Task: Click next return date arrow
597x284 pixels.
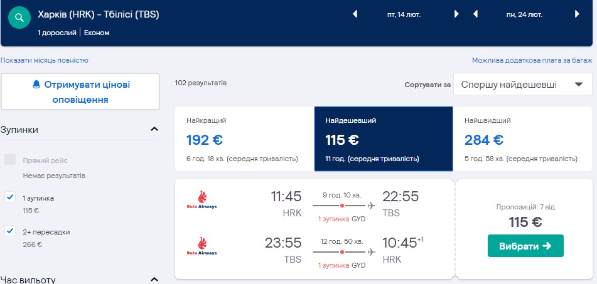Action: [577, 14]
